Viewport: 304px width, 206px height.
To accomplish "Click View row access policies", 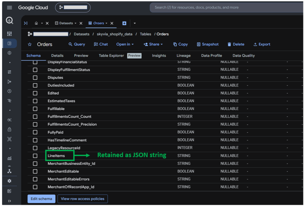I will 83,199.
